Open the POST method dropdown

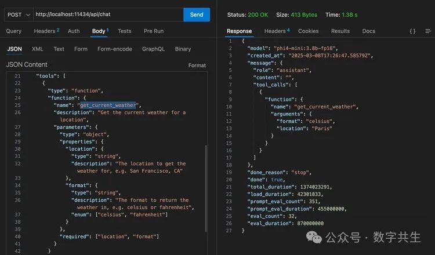(19, 14)
